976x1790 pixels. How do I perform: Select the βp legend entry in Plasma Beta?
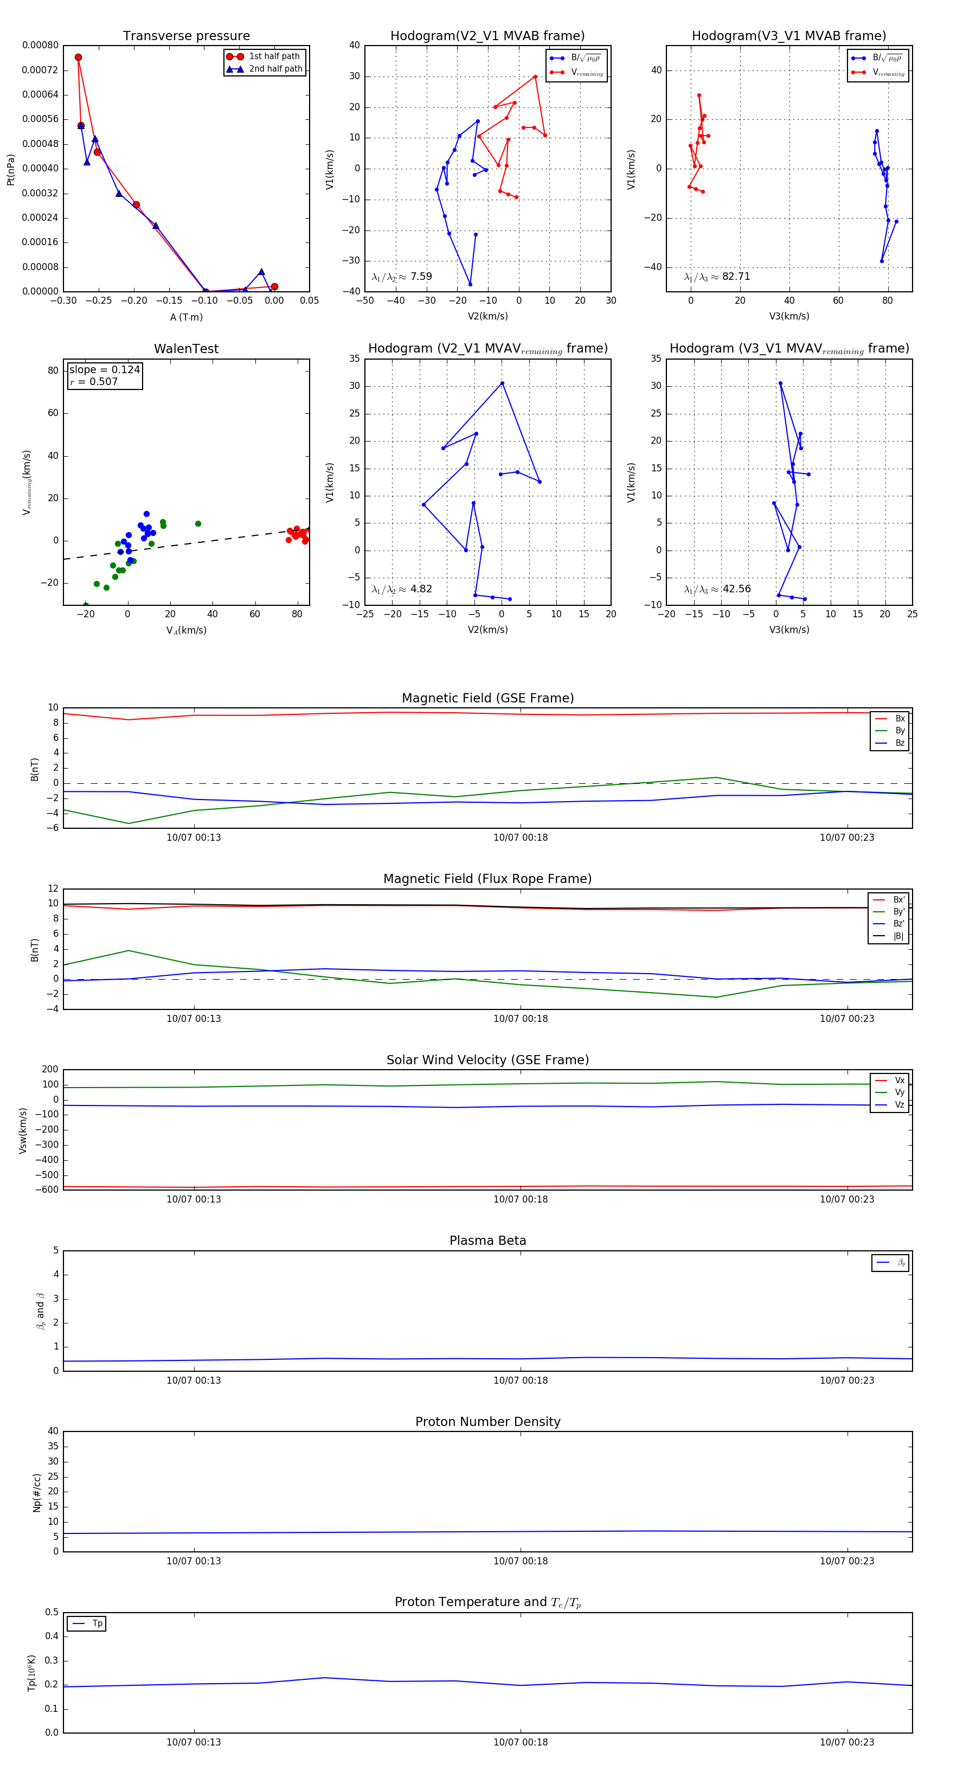coord(890,1263)
